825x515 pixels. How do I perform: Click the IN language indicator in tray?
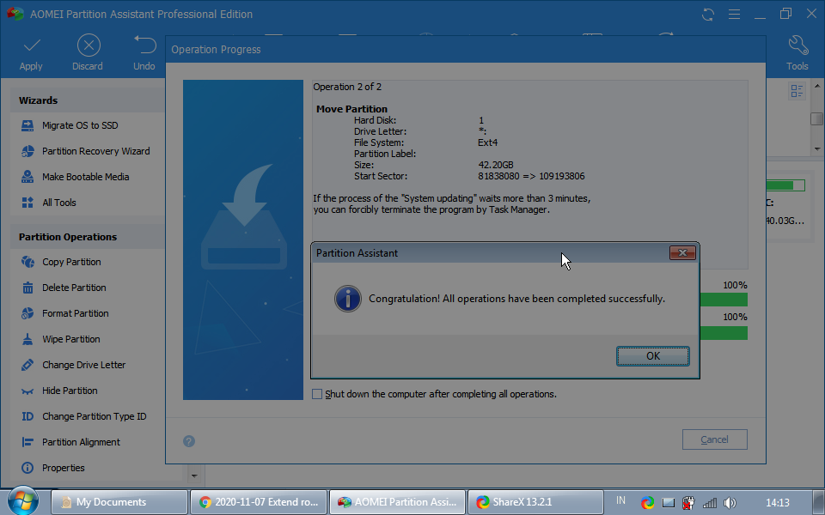[x=620, y=500]
